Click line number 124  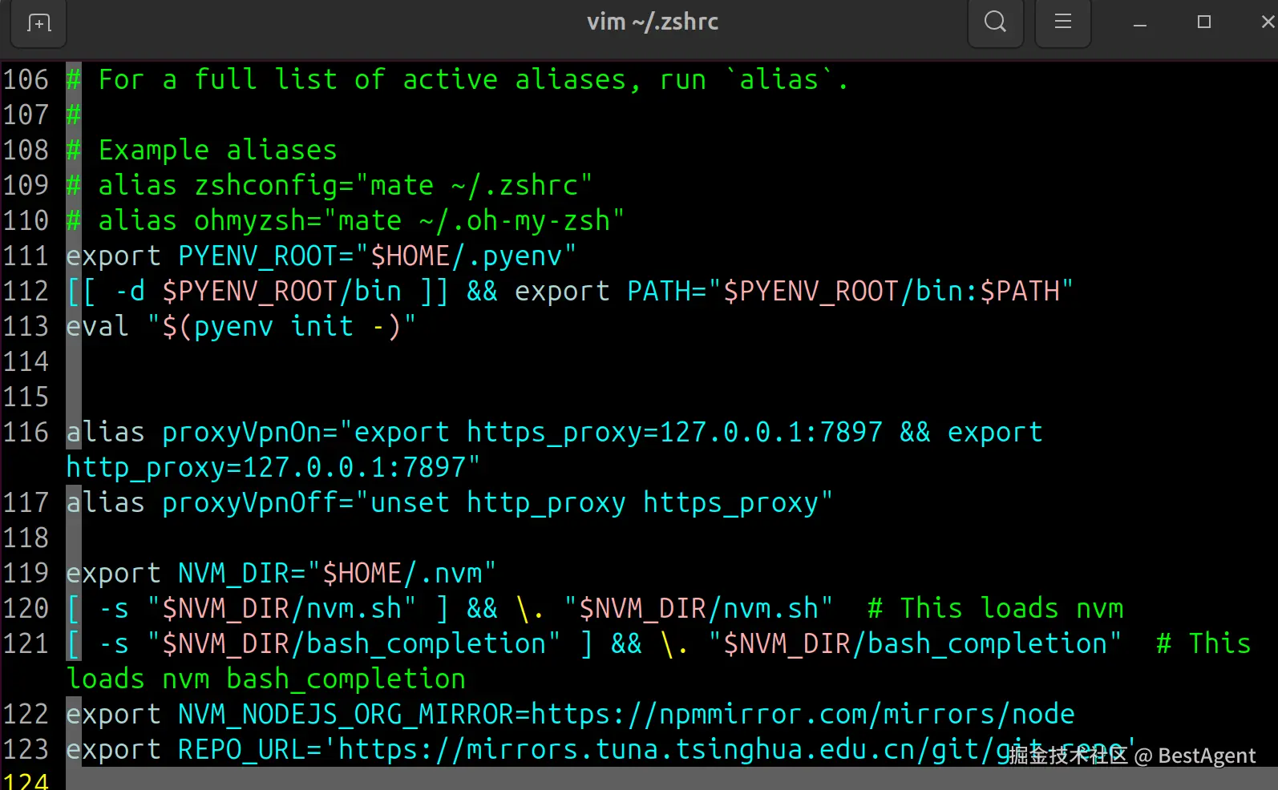pos(26,780)
